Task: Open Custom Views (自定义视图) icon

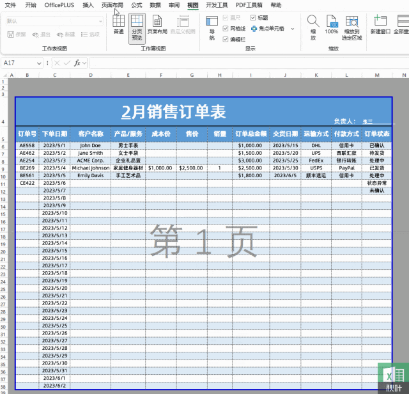Action: click(183, 25)
